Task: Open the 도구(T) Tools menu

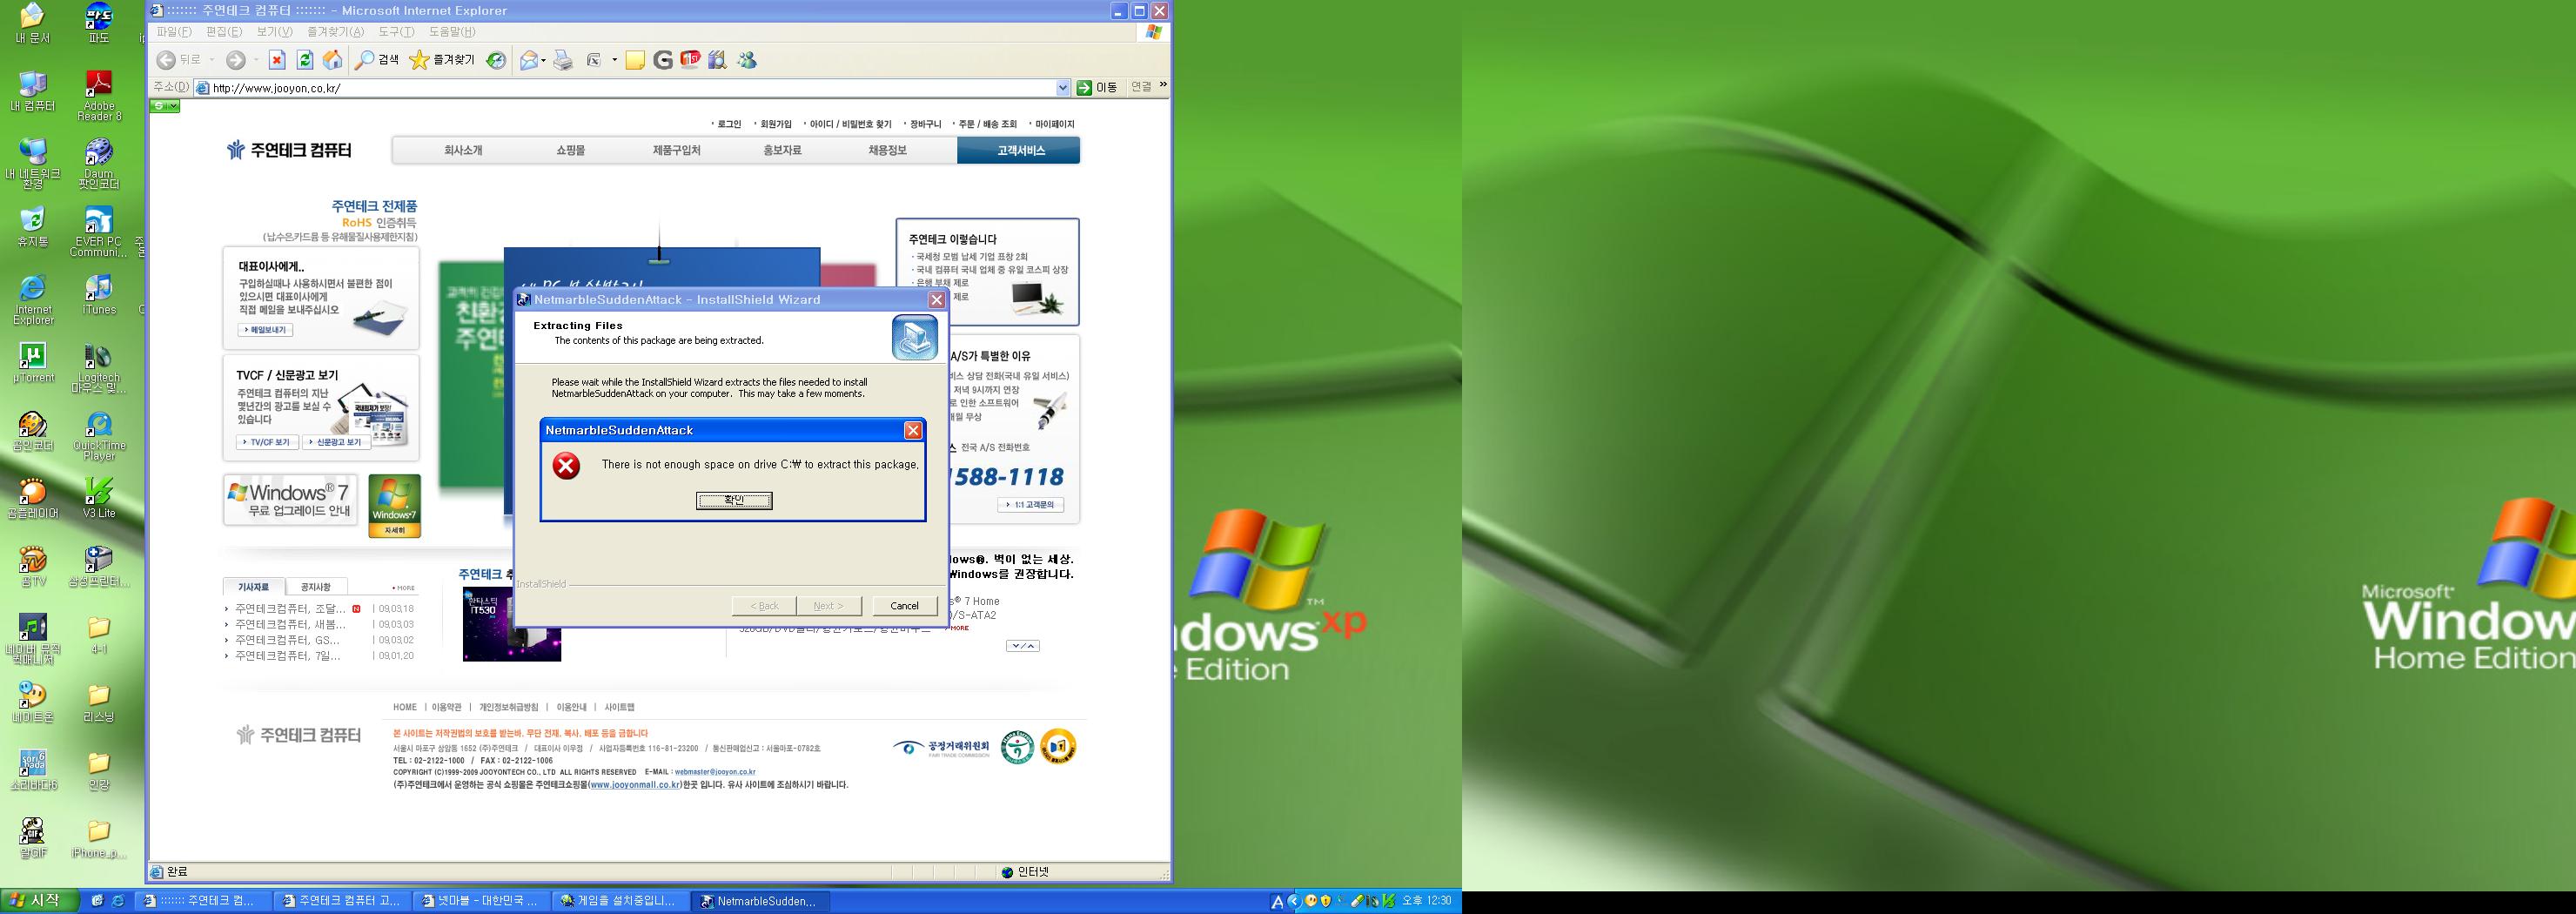Action: click(x=395, y=32)
